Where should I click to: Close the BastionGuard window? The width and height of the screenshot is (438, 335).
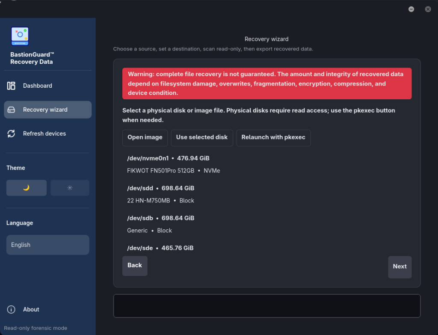428,9
